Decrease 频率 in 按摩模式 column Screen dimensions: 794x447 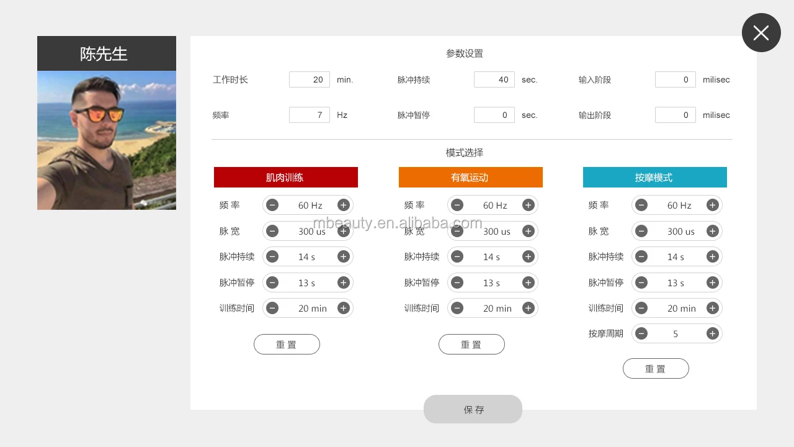(x=641, y=205)
